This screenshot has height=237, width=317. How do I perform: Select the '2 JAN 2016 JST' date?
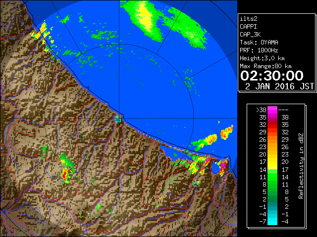279,86
